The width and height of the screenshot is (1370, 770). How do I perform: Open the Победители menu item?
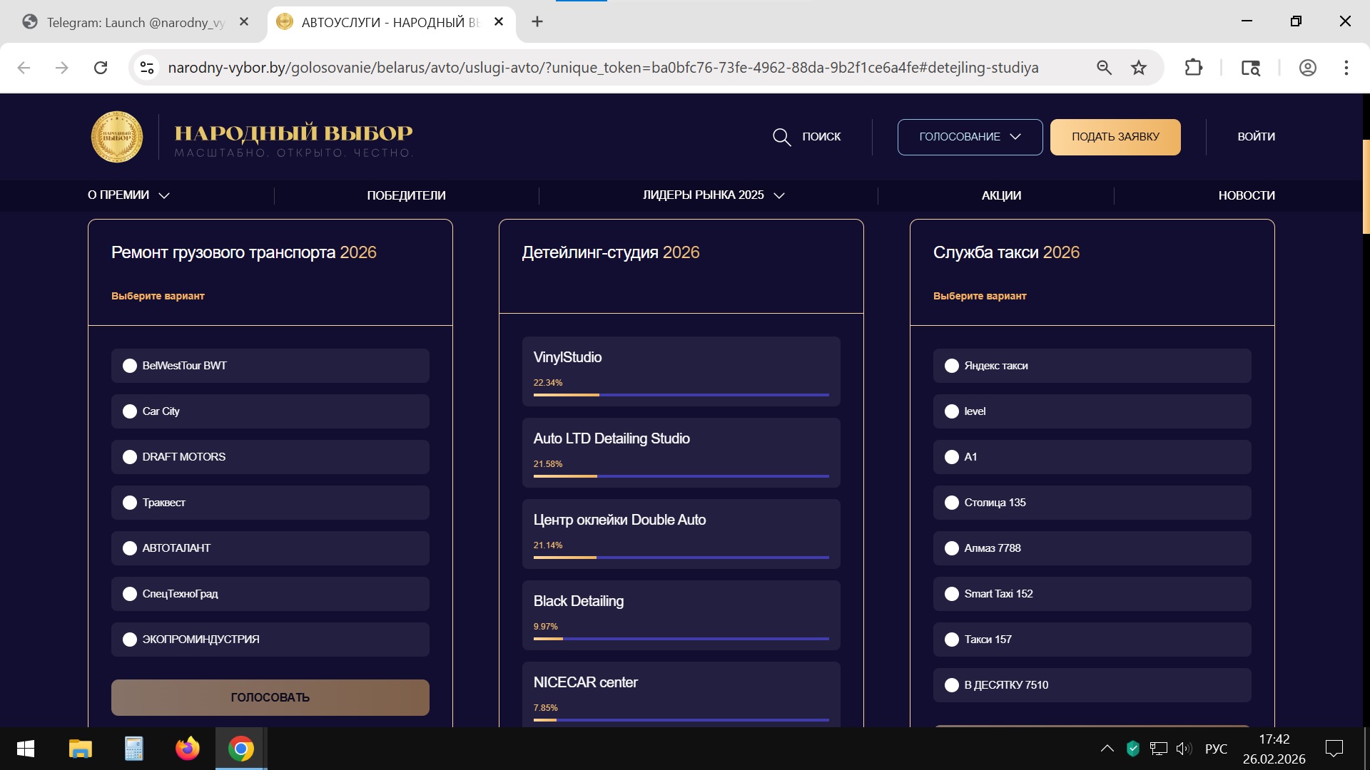(406, 195)
